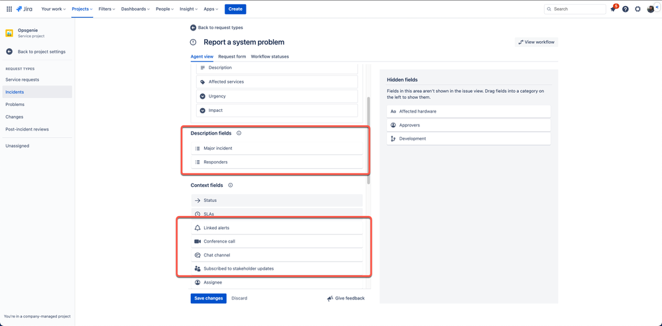Click the Impact field dropdown icon
This screenshot has width=662, height=326.
[x=203, y=110]
